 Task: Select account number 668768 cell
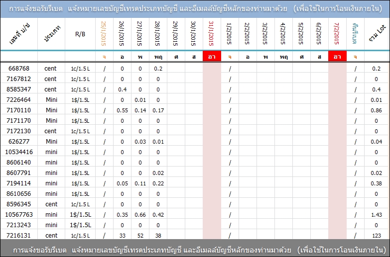(19, 68)
